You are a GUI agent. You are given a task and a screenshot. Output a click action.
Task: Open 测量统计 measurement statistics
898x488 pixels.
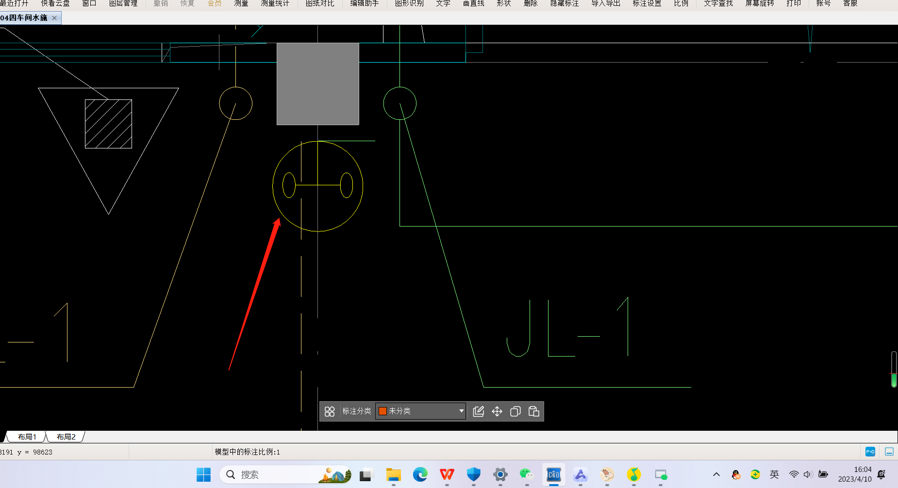click(x=275, y=3)
